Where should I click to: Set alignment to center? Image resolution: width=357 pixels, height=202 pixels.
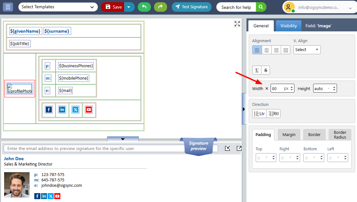click(266, 50)
